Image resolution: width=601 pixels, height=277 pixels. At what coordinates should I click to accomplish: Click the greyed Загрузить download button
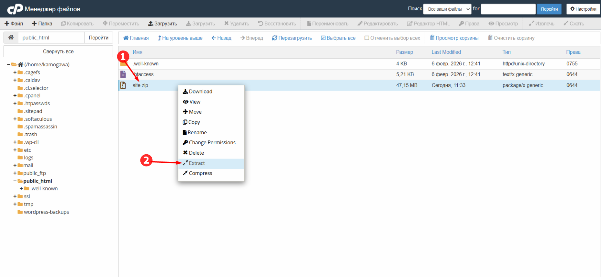click(200, 24)
